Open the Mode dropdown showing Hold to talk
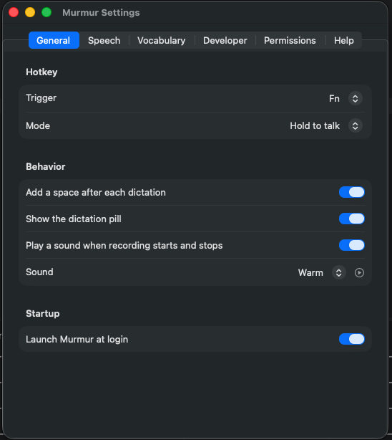This screenshot has width=392, height=440. [x=355, y=125]
